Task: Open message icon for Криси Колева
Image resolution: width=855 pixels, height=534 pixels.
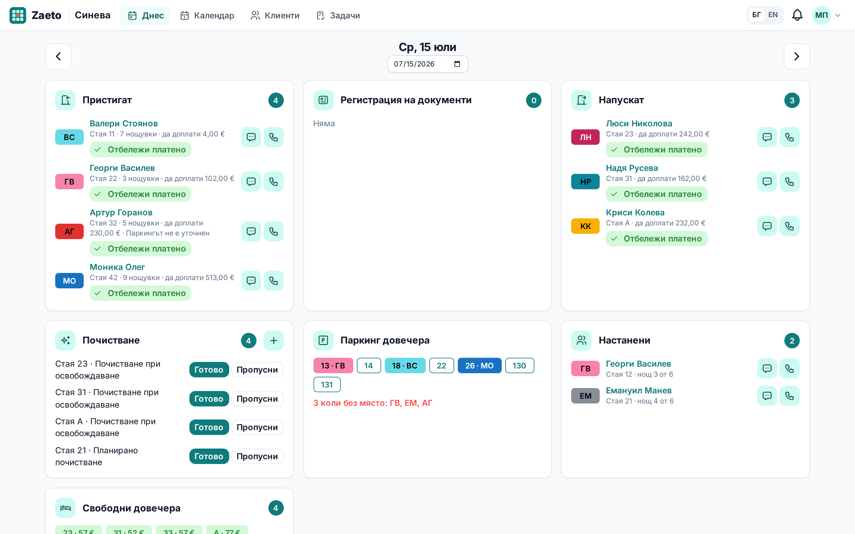Action: [x=767, y=226]
